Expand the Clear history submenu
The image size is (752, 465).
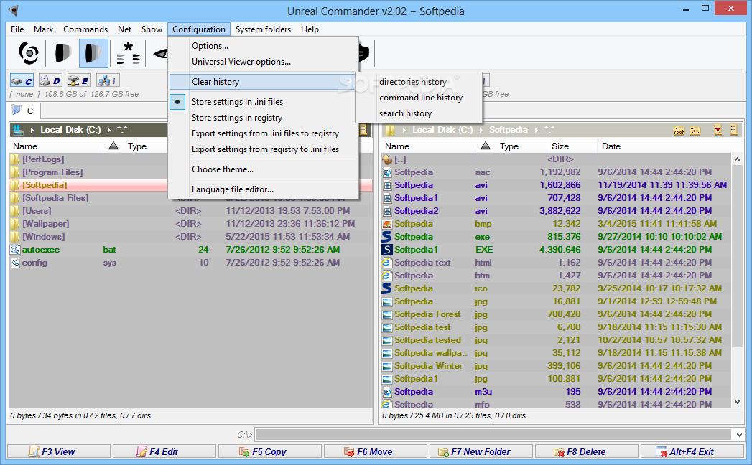[262, 82]
